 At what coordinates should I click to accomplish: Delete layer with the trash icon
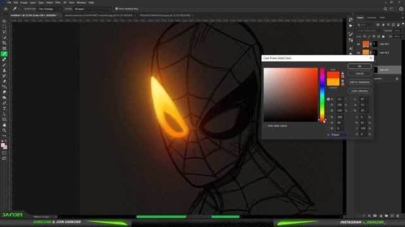pos(398,216)
